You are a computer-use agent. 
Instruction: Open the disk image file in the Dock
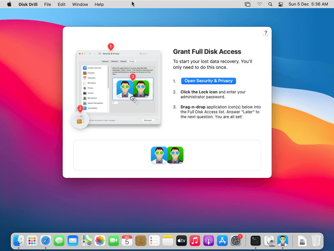tap(302, 241)
